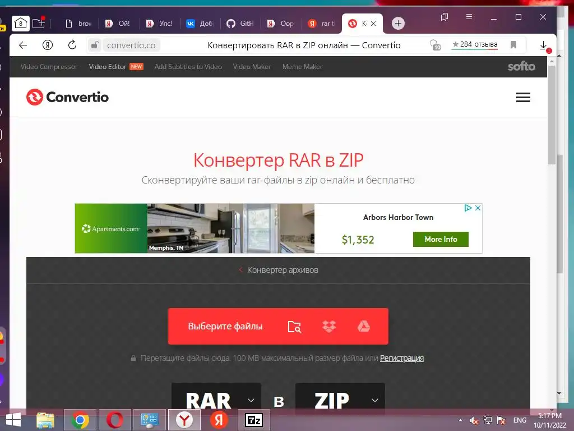Open the taskbar clock 5:17 PM
The image size is (574, 431).
[550, 420]
